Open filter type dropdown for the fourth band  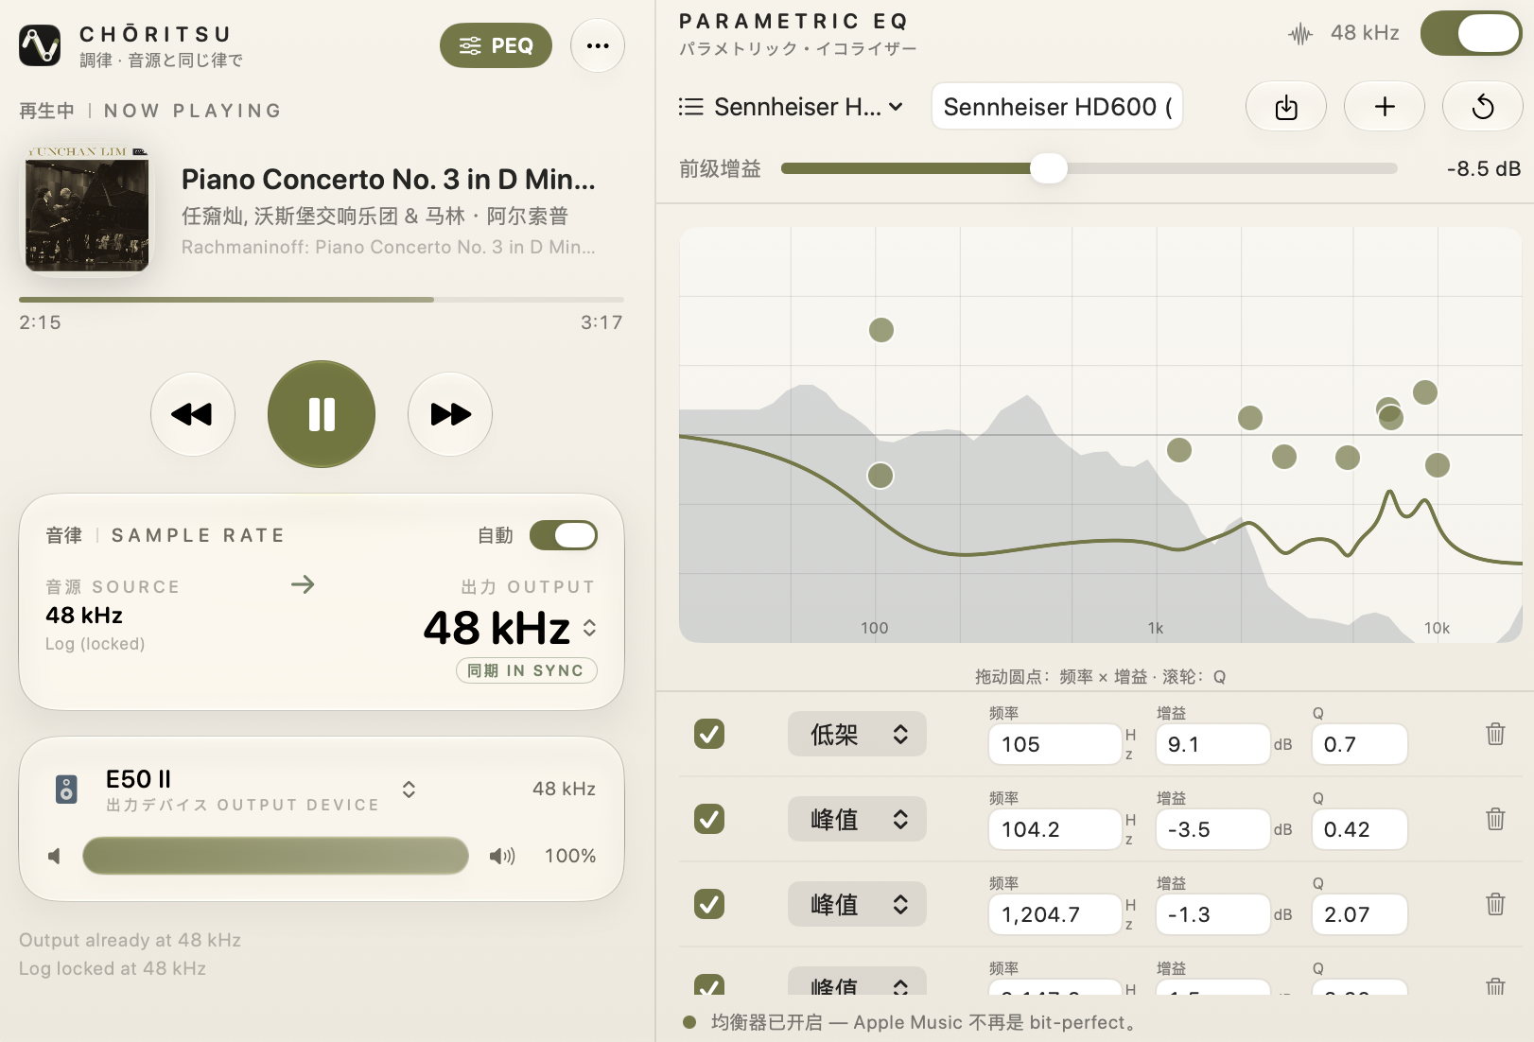tap(857, 981)
